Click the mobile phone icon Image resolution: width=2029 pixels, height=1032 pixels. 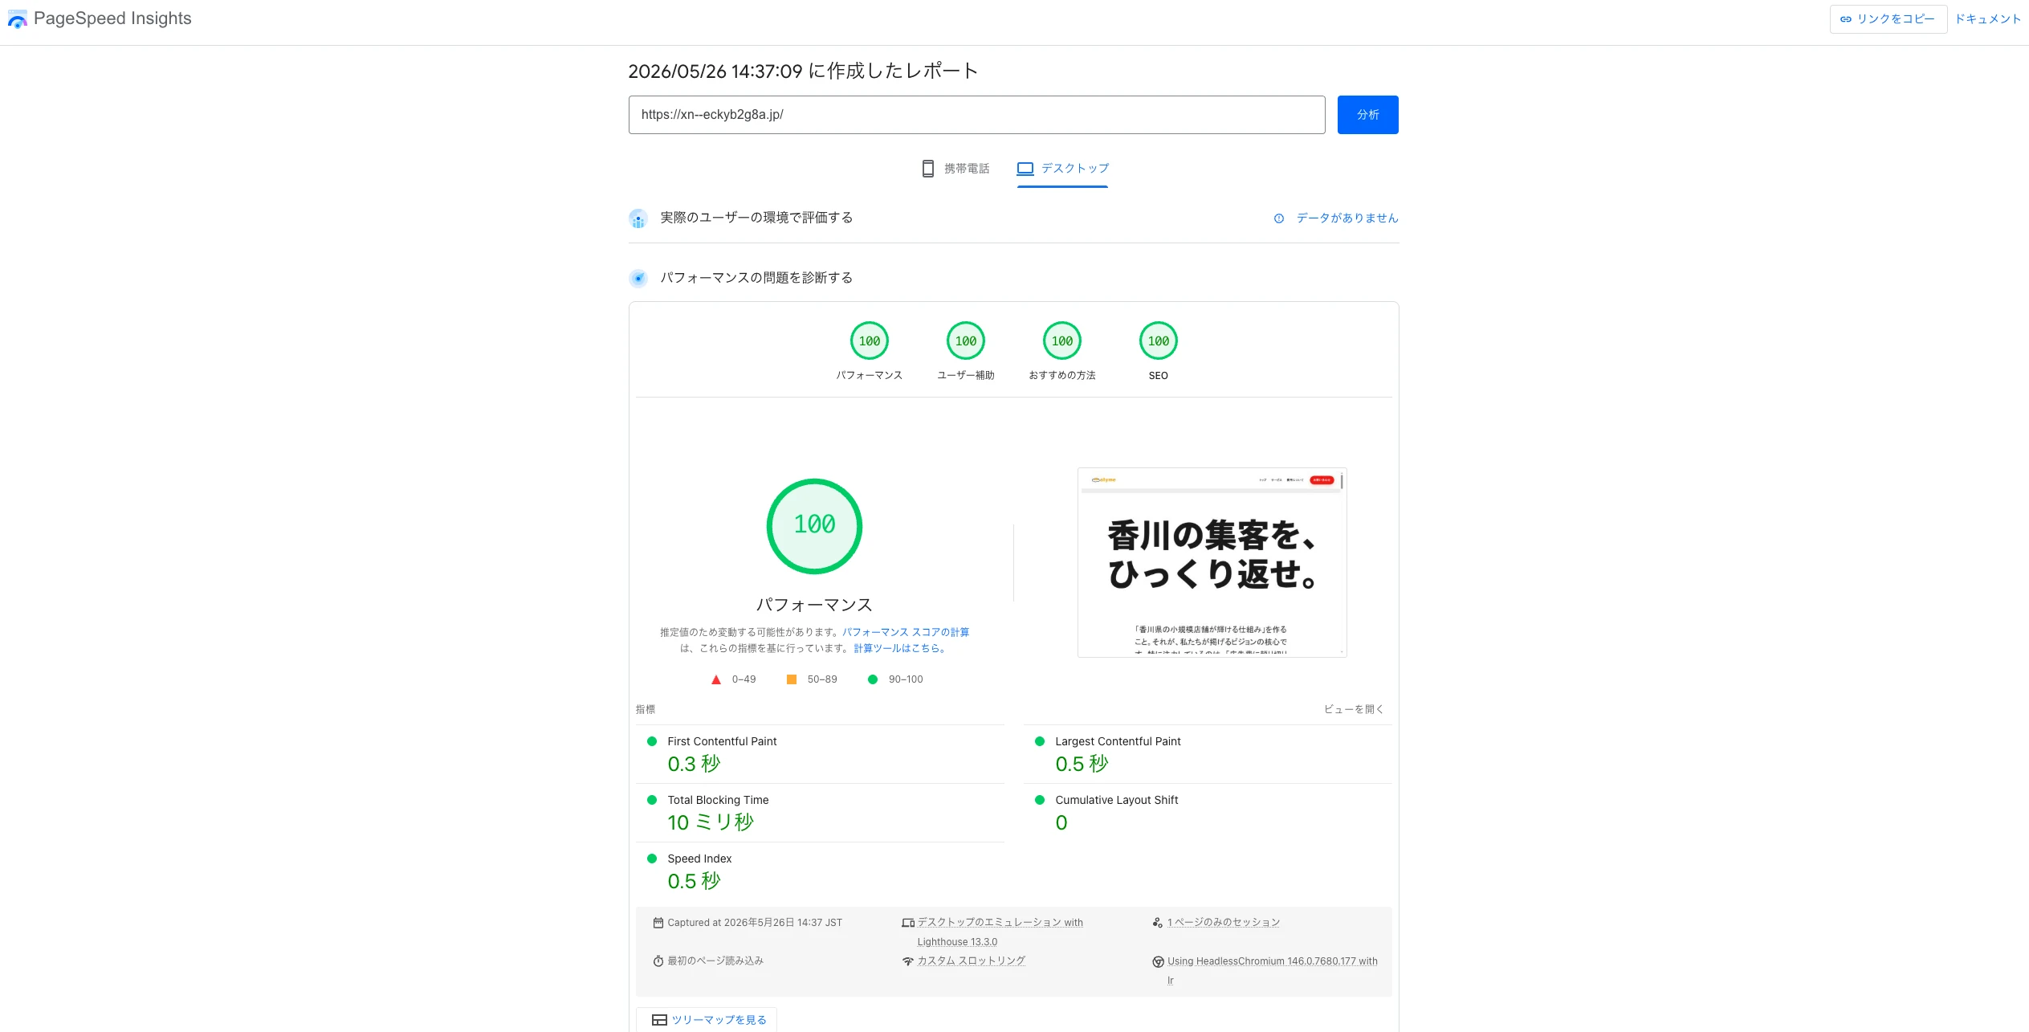click(x=927, y=169)
